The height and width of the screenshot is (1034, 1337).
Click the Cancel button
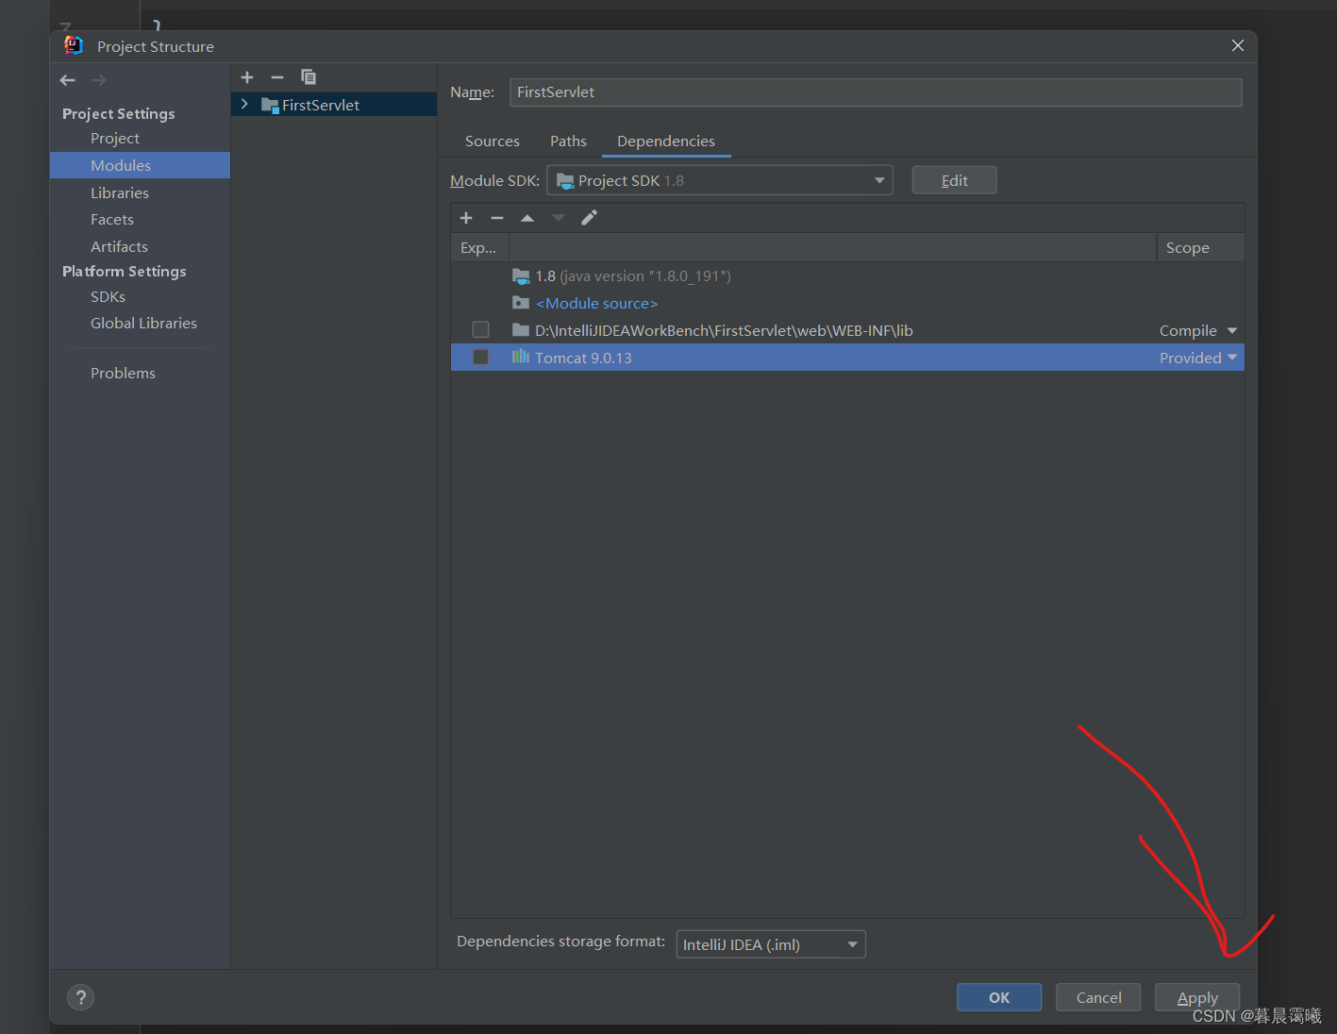1098,997
